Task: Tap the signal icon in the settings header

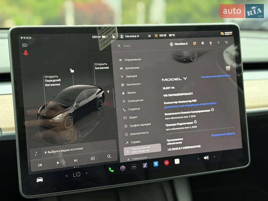Action: coord(226,42)
